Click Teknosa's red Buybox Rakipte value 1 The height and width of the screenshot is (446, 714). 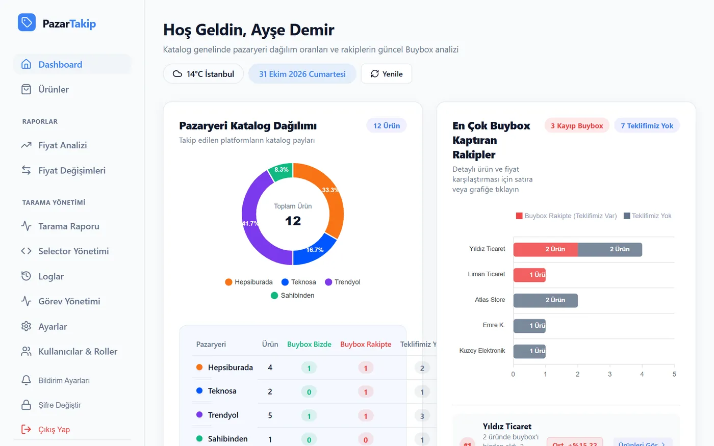(x=366, y=392)
